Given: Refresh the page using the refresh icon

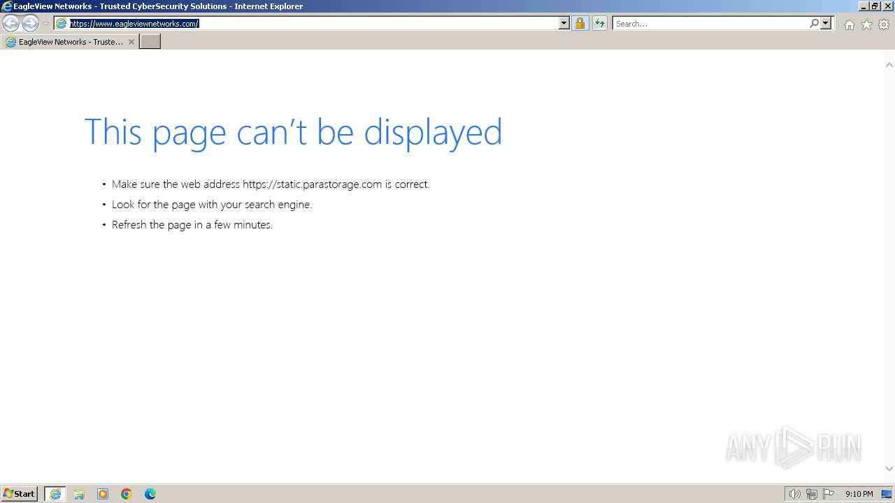Looking at the screenshot, I should click(600, 23).
